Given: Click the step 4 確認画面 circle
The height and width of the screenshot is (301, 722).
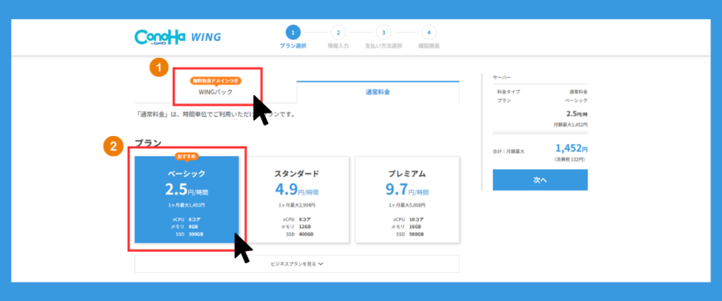Looking at the screenshot, I should point(428,32).
